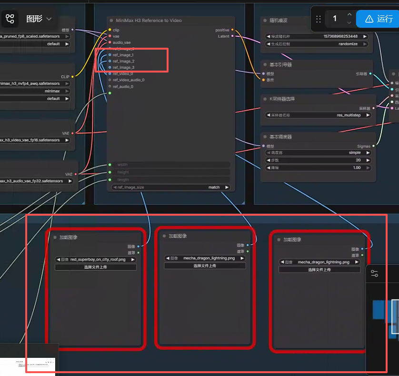Viewport: 399px width, 376px height.
Task: Click 选择文件上传 under red_superboy image
Action: click(96, 267)
